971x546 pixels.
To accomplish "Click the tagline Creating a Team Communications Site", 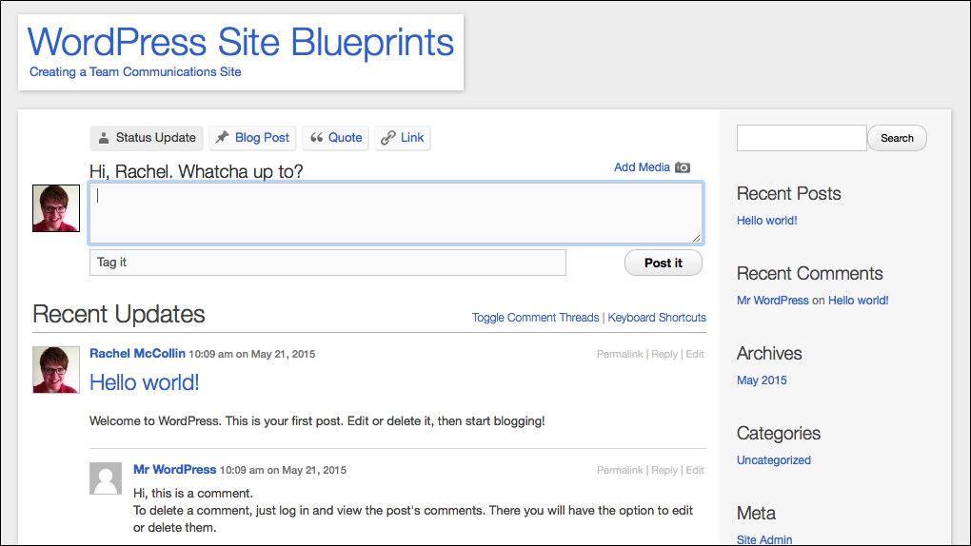I will (135, 71).
